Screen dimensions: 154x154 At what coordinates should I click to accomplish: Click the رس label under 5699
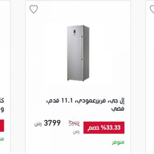(76, 132)
